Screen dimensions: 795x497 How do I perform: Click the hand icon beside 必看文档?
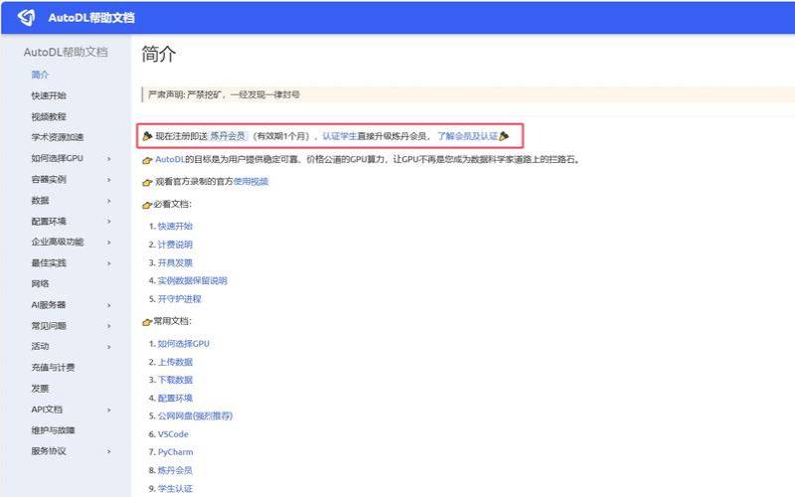click(147, 205)
